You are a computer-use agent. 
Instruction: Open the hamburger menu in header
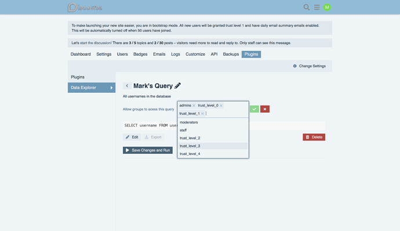click(x=317, y=8)
